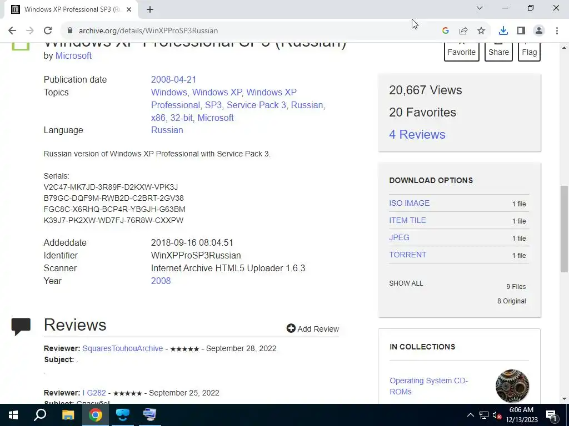Click the Add Review plus icon
This screenshot has width=569, height=426.
[x=291, y=328]
